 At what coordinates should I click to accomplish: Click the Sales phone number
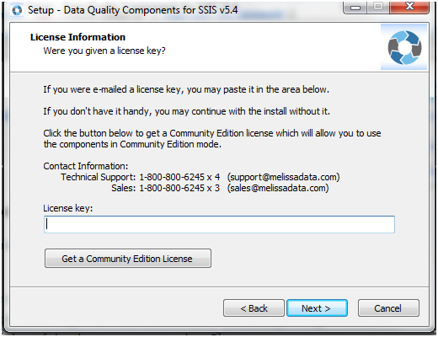coord(179,188)
